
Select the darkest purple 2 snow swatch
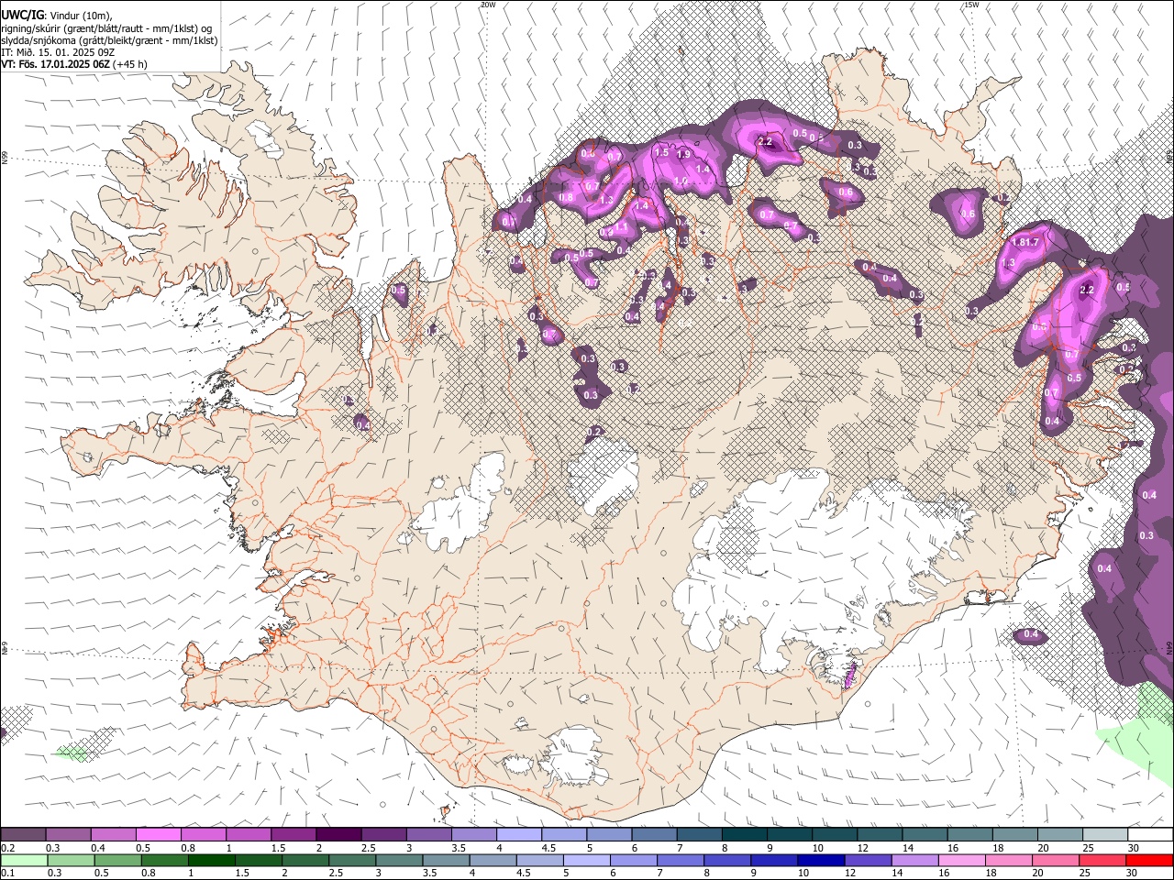338,834
